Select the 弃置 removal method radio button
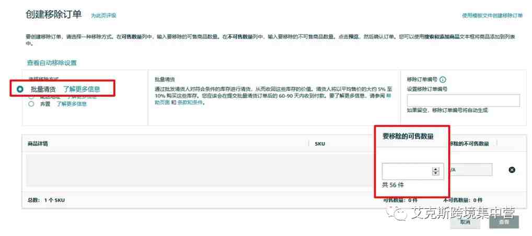532x236 pixels. tap(31, 104)
